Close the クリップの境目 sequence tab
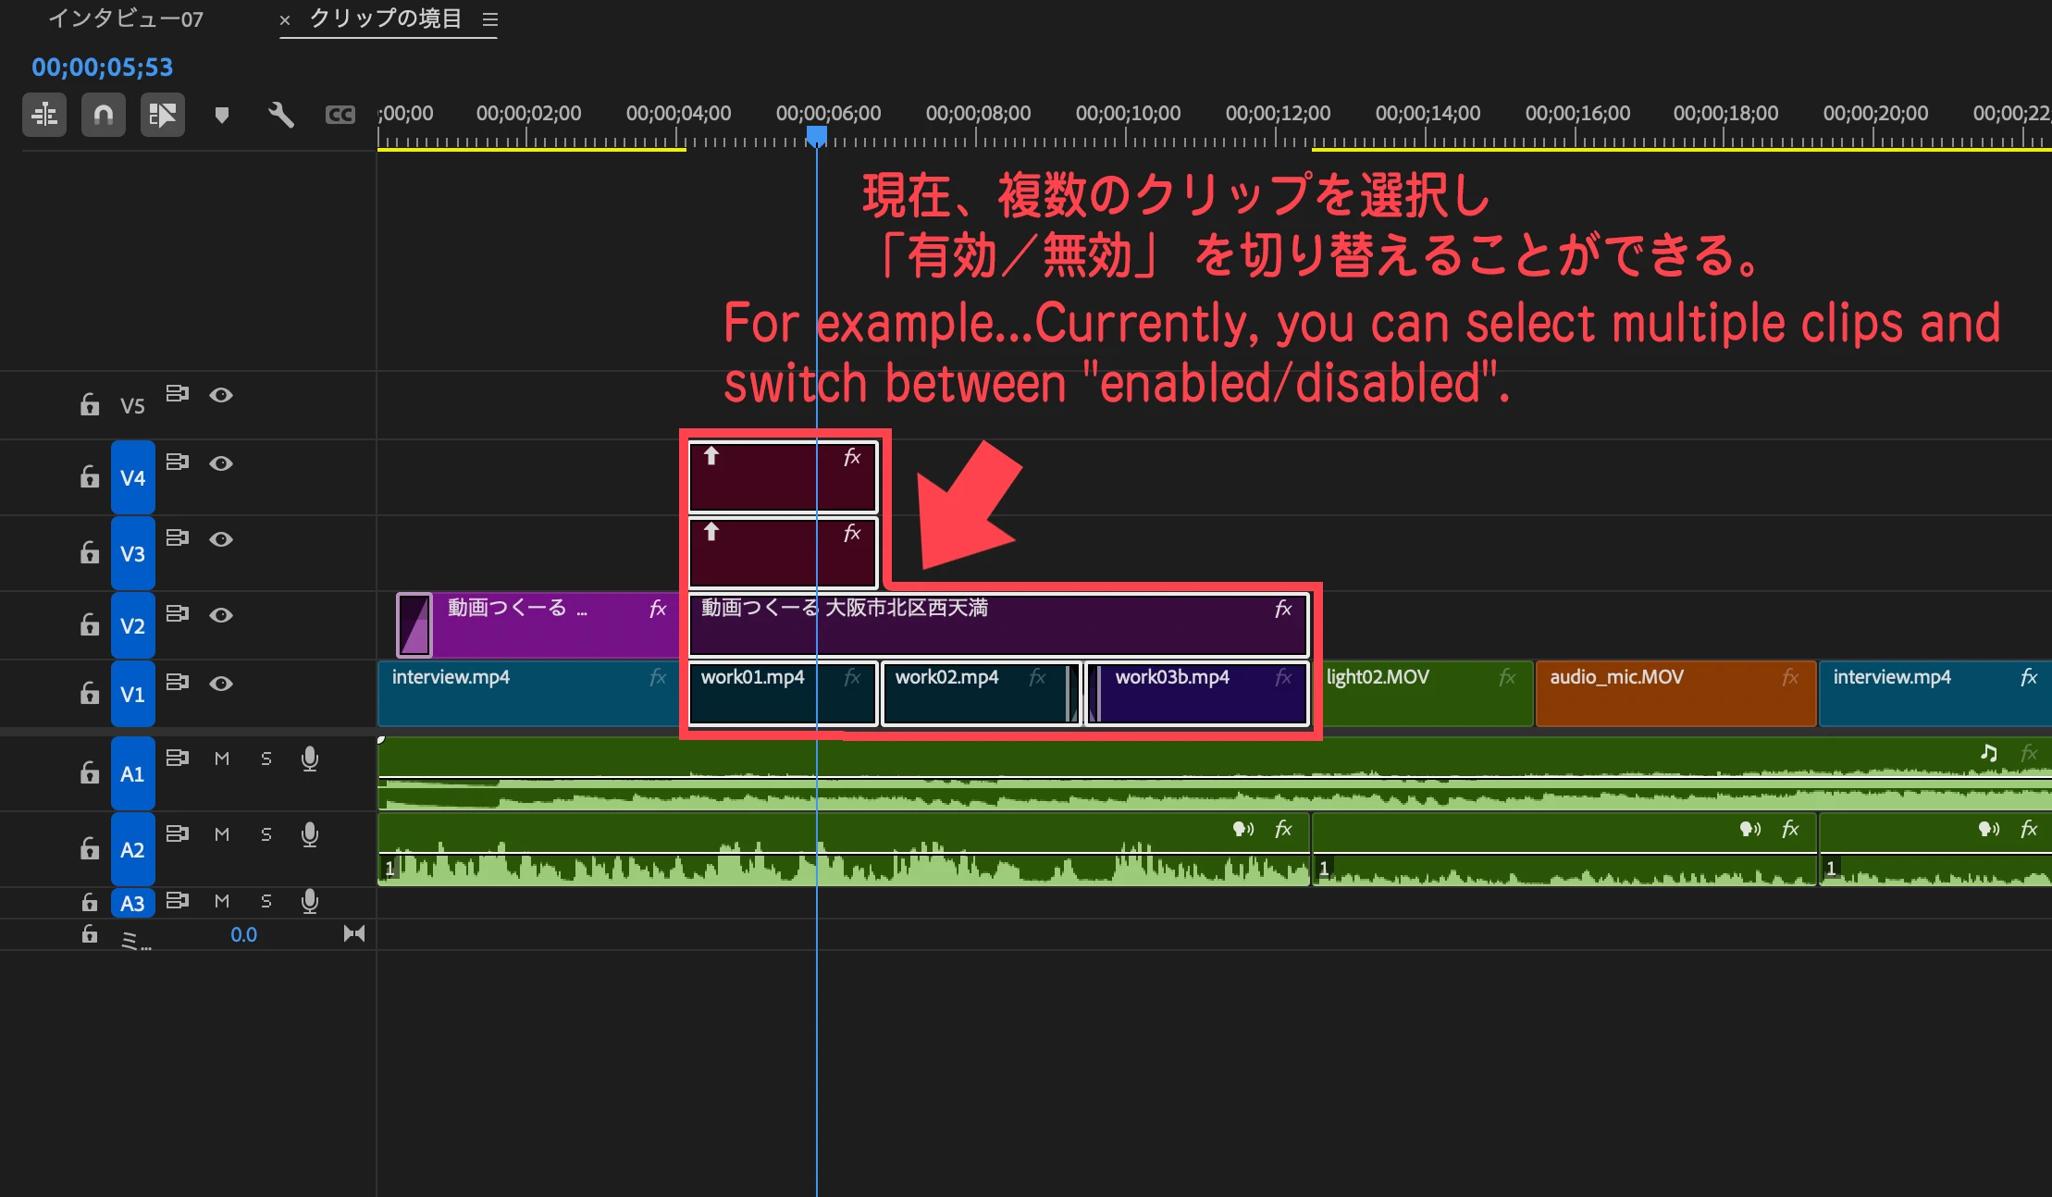This screenshot has height=1197, width=2052. coord(285,19)
